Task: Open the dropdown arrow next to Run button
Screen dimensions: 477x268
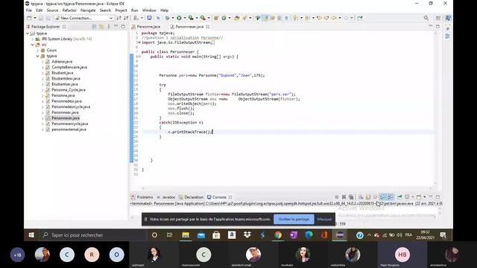Action: point(185,18)
